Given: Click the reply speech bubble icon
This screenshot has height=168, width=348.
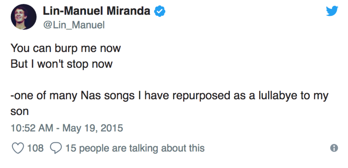Looking at the screenshot, I should click(x=56, y=148).
